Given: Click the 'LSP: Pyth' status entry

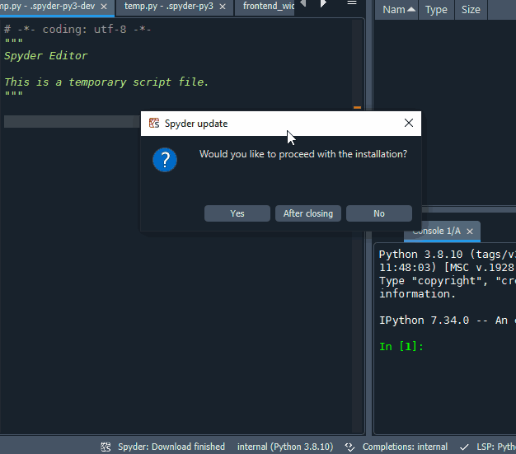Looking at the screenshot, I should [496, 447].
